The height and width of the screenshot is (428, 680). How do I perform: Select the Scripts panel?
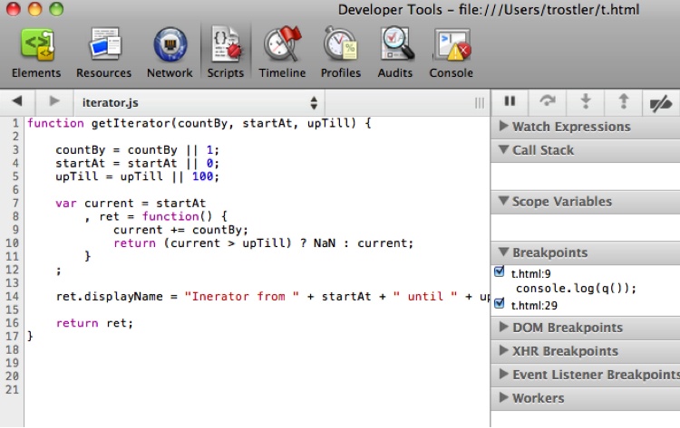click(x=226, y=52)
